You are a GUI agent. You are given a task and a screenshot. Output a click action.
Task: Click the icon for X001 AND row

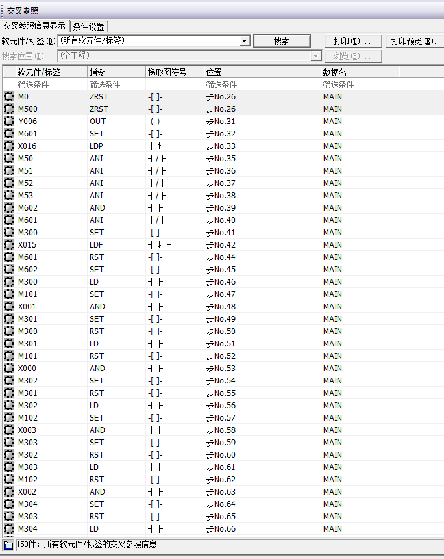[9, 307]
